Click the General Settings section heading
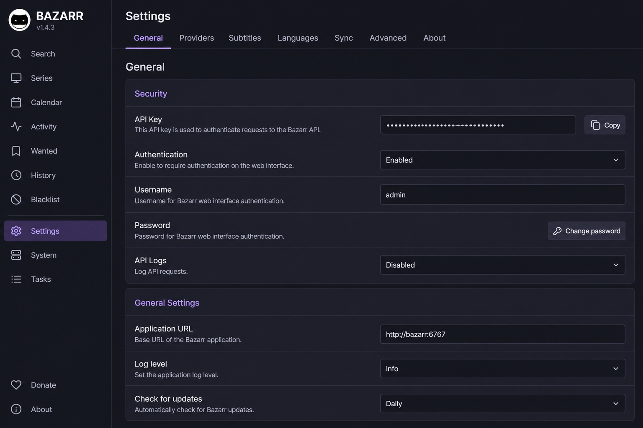The image size is (643, 428). tap(167, 303)
